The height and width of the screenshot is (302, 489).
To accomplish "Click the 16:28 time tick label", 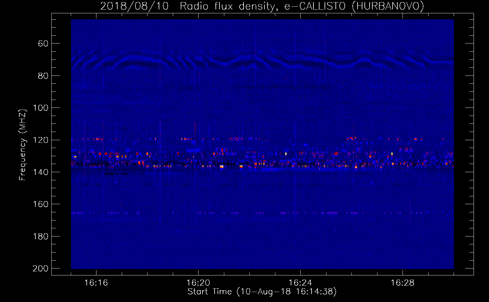I will 403,283.
